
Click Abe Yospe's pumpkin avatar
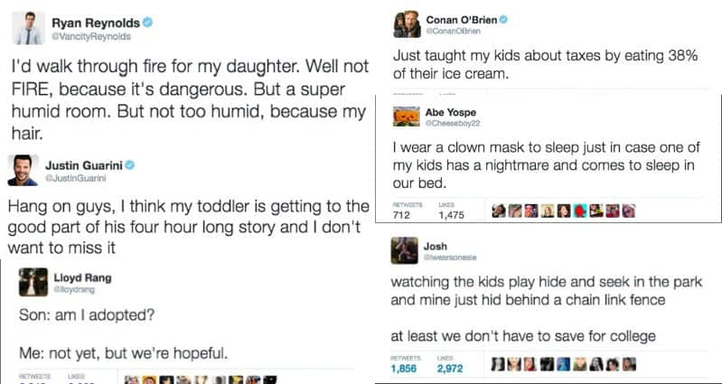tap(404, 116)
